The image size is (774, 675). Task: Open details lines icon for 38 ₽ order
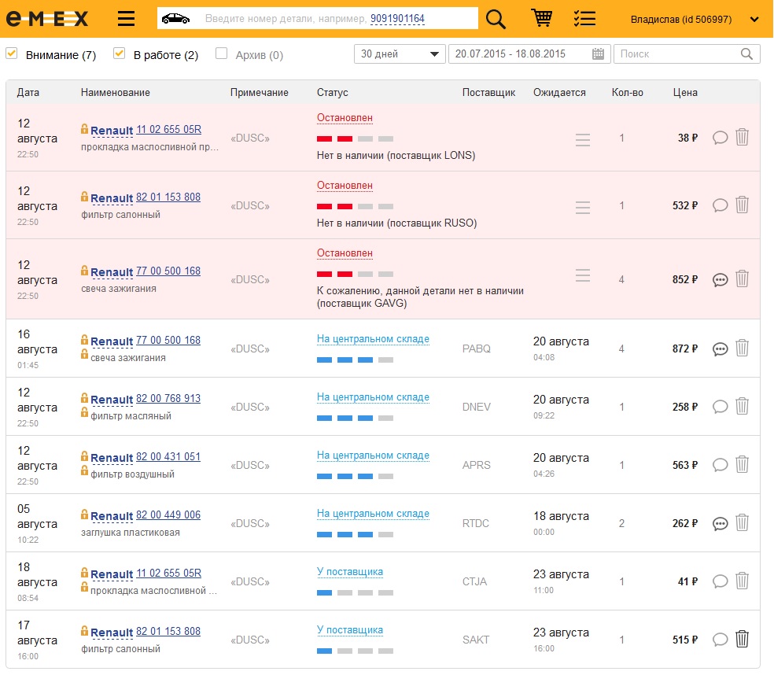(583, 139)
